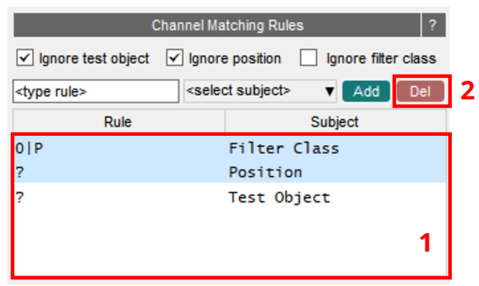Uncheck the Ignore position checkbox
Viewport: 479px width, 286px height.
tap(174, 58)
